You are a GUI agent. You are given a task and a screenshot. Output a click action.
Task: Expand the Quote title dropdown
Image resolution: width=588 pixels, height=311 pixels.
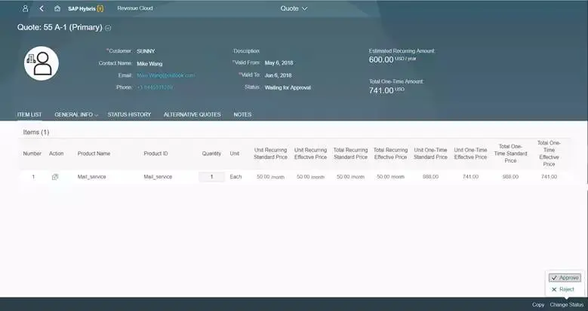294,8
